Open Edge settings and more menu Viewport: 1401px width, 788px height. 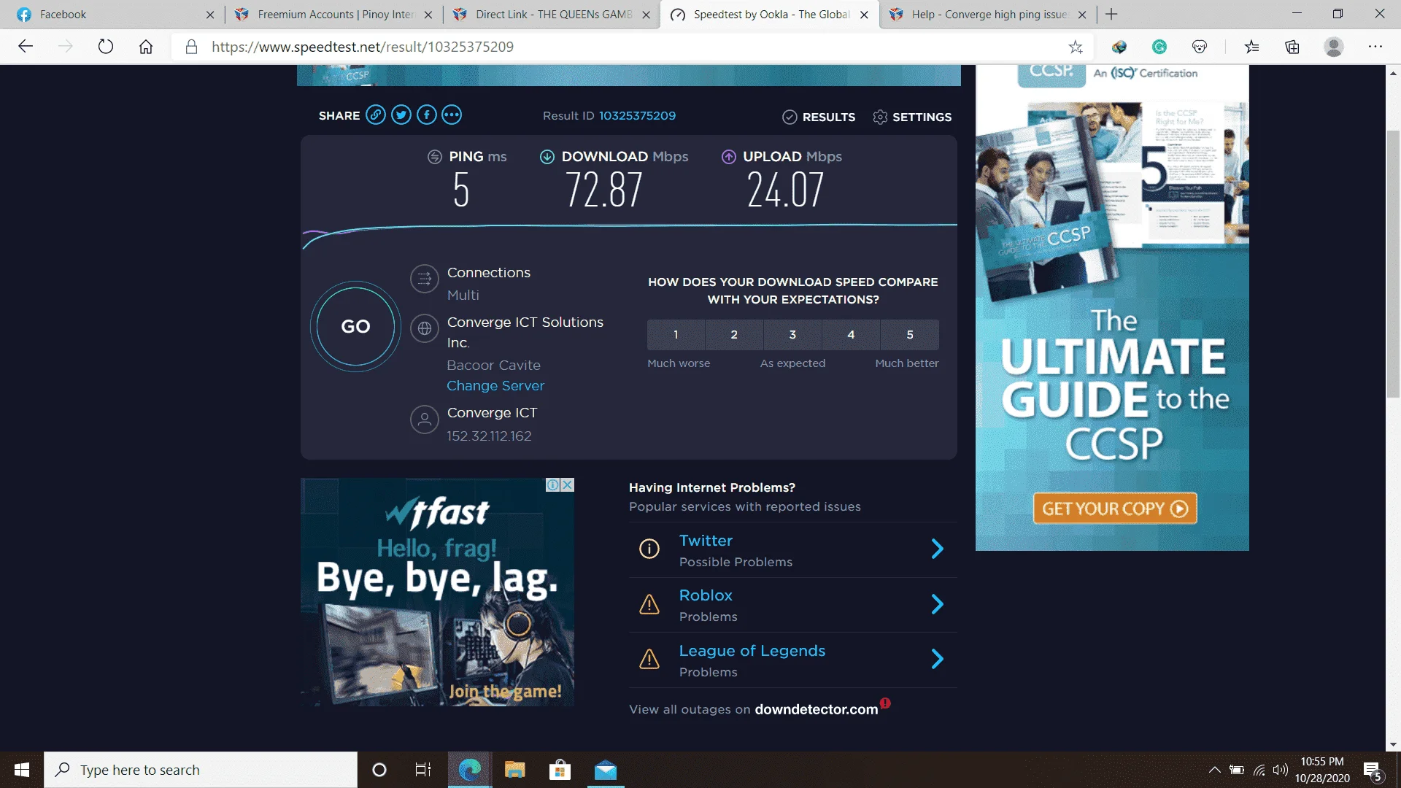[x=1375, y=47]
